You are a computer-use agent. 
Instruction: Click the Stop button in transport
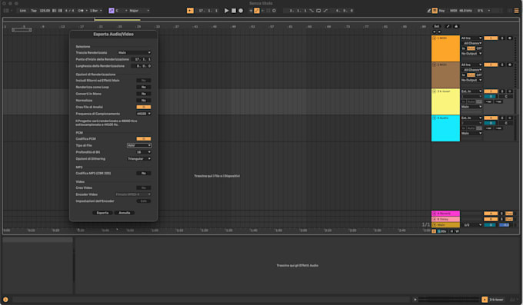coord(234,11)
